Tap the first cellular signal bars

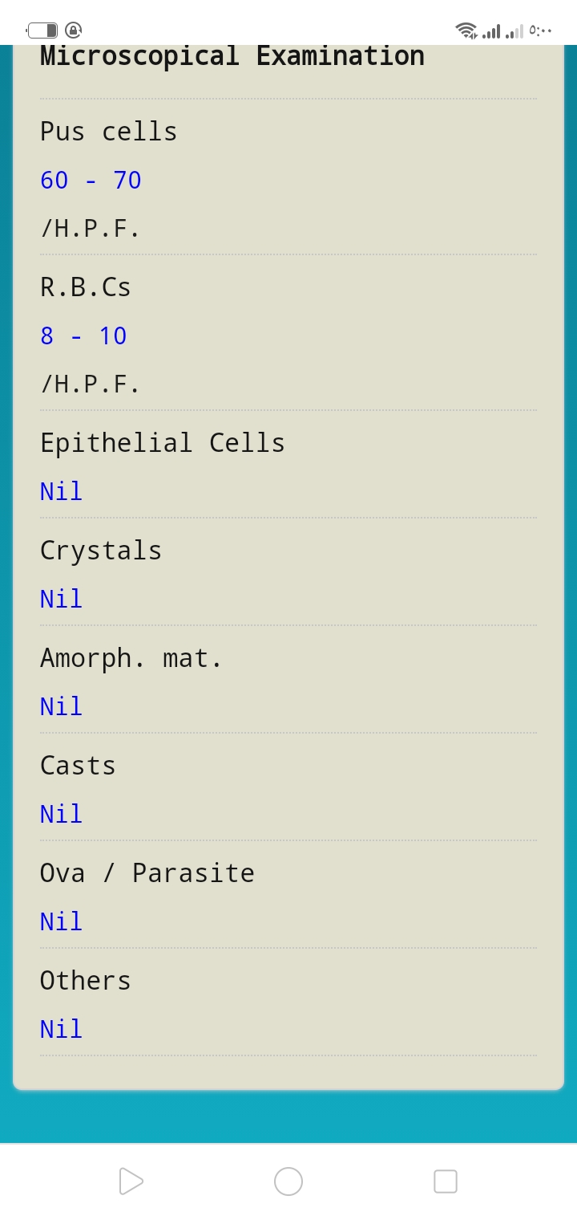coord(491,31)
